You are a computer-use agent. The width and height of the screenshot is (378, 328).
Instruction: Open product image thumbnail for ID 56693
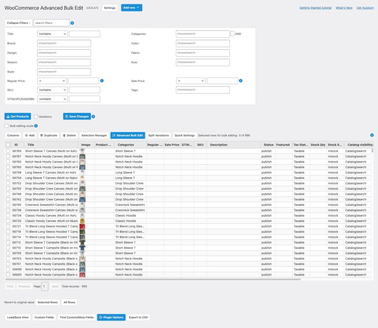click(82, 275)
